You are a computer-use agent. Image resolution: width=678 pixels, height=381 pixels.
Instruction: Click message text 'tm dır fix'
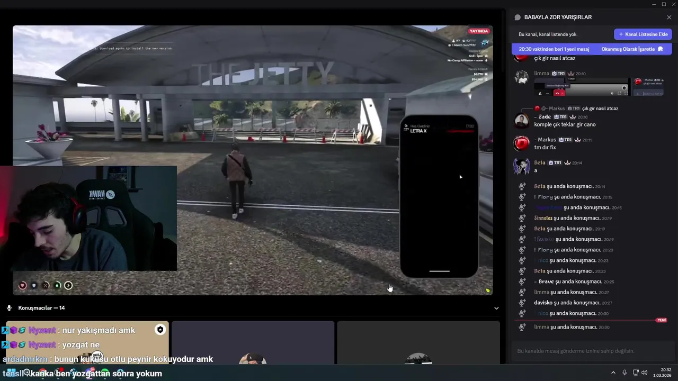(545, 147)
